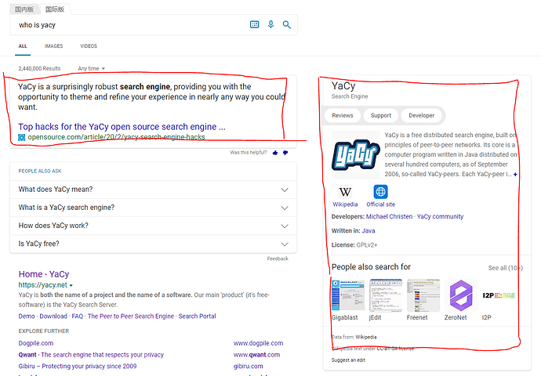
Task: Open the Search Portal sitelink
Action: (197, 316)
